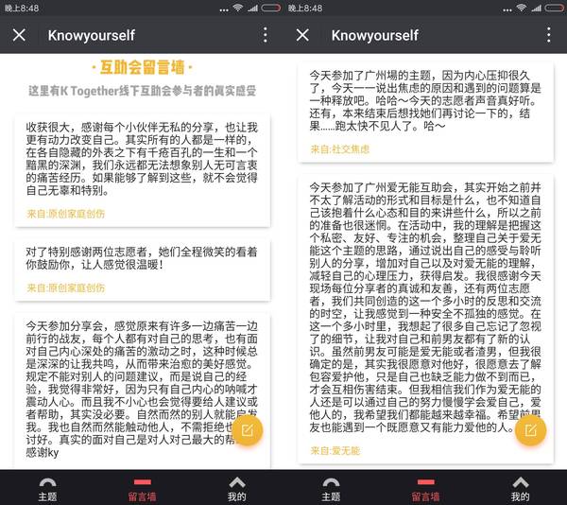567x505 pixels.
Task: Click the K Together线下互助会 subtitle text
Action: (142, 91)
